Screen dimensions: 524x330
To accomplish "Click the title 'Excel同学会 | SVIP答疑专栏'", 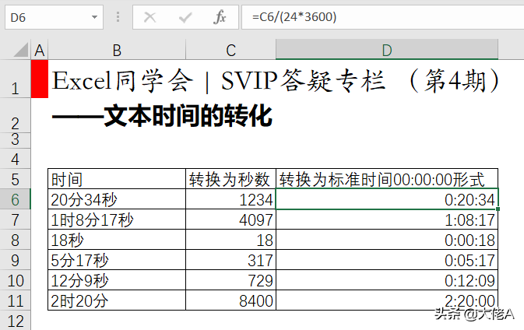I will [220, 81].
